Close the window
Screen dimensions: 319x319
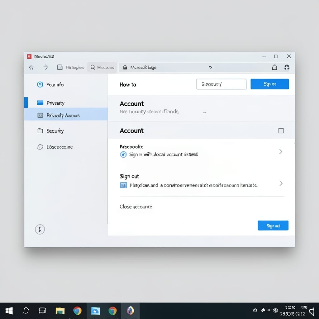click(289, 56)
